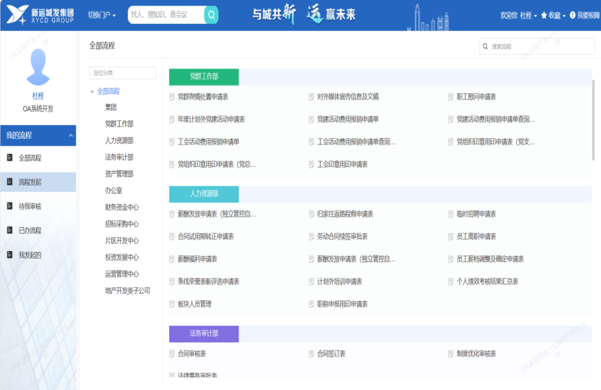The width and height of the screenshot is (601, 390).
Task: Click the search magnifier button in header
Action: click(211, 15)
